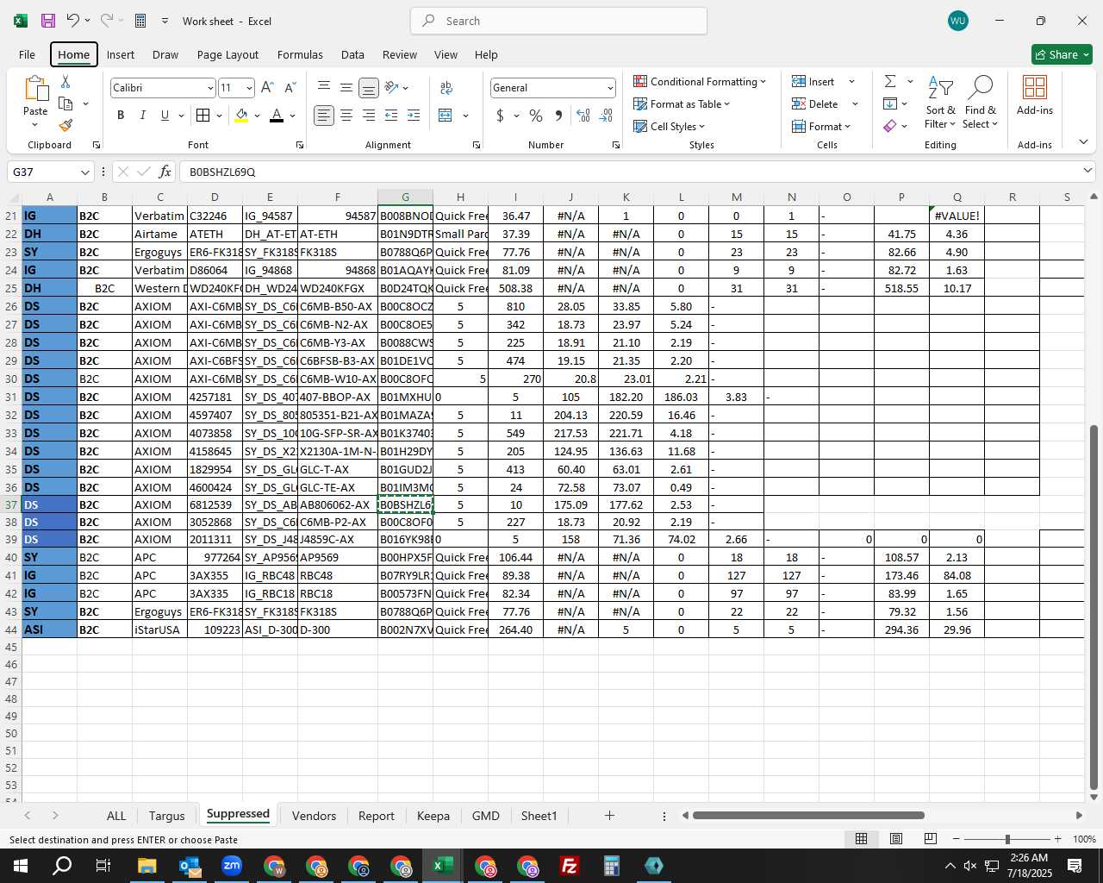Screen dimensions: 1103x883
Task: Increase font size with the larger A
Action: pos(267,88)
